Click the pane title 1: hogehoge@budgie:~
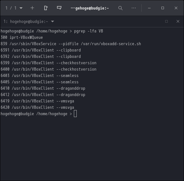 [x=26, y=22]
